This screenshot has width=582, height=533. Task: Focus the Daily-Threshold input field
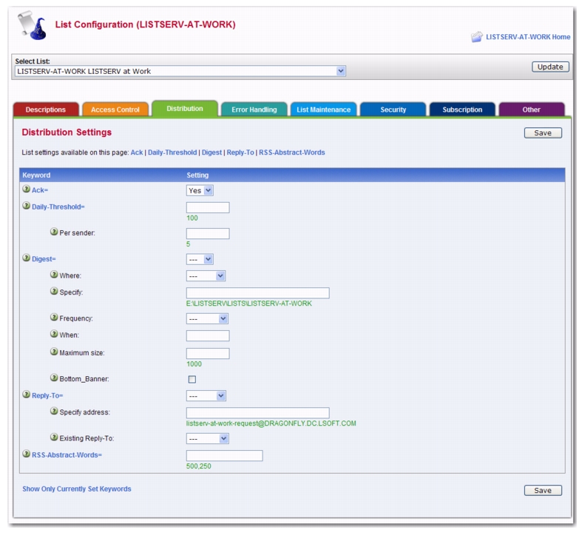tap(208, 207)
